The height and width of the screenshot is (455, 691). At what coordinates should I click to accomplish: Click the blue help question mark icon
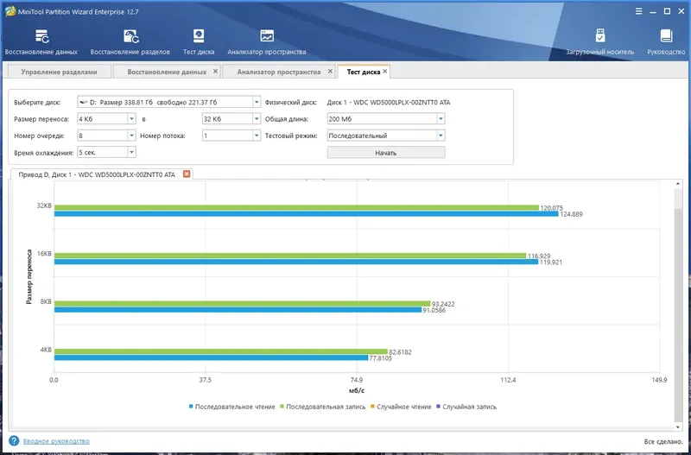point(14,441)
